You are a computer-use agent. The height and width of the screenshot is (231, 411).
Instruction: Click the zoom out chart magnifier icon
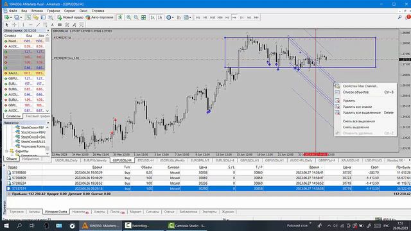[x=136, y=17]
